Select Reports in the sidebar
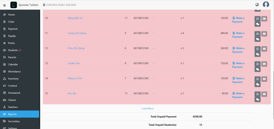This screenshot has height=129, width=274. [20, 114]
